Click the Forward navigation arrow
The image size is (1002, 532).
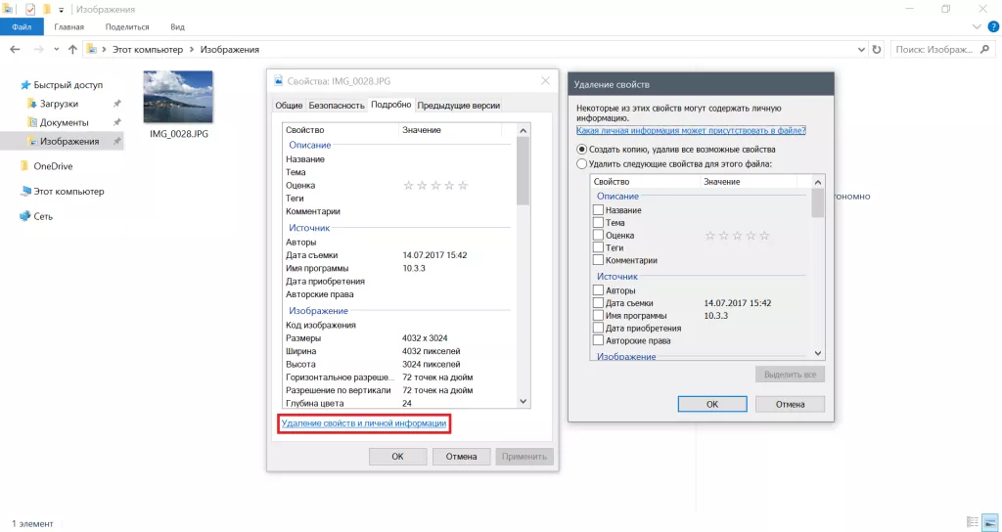[38, 49]
